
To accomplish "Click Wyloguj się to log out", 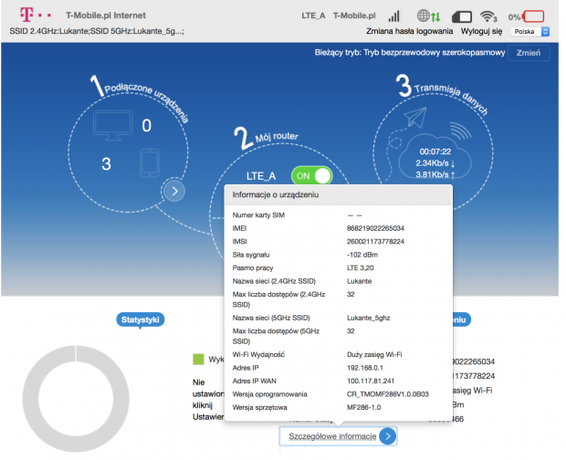I will click(481, 31).
